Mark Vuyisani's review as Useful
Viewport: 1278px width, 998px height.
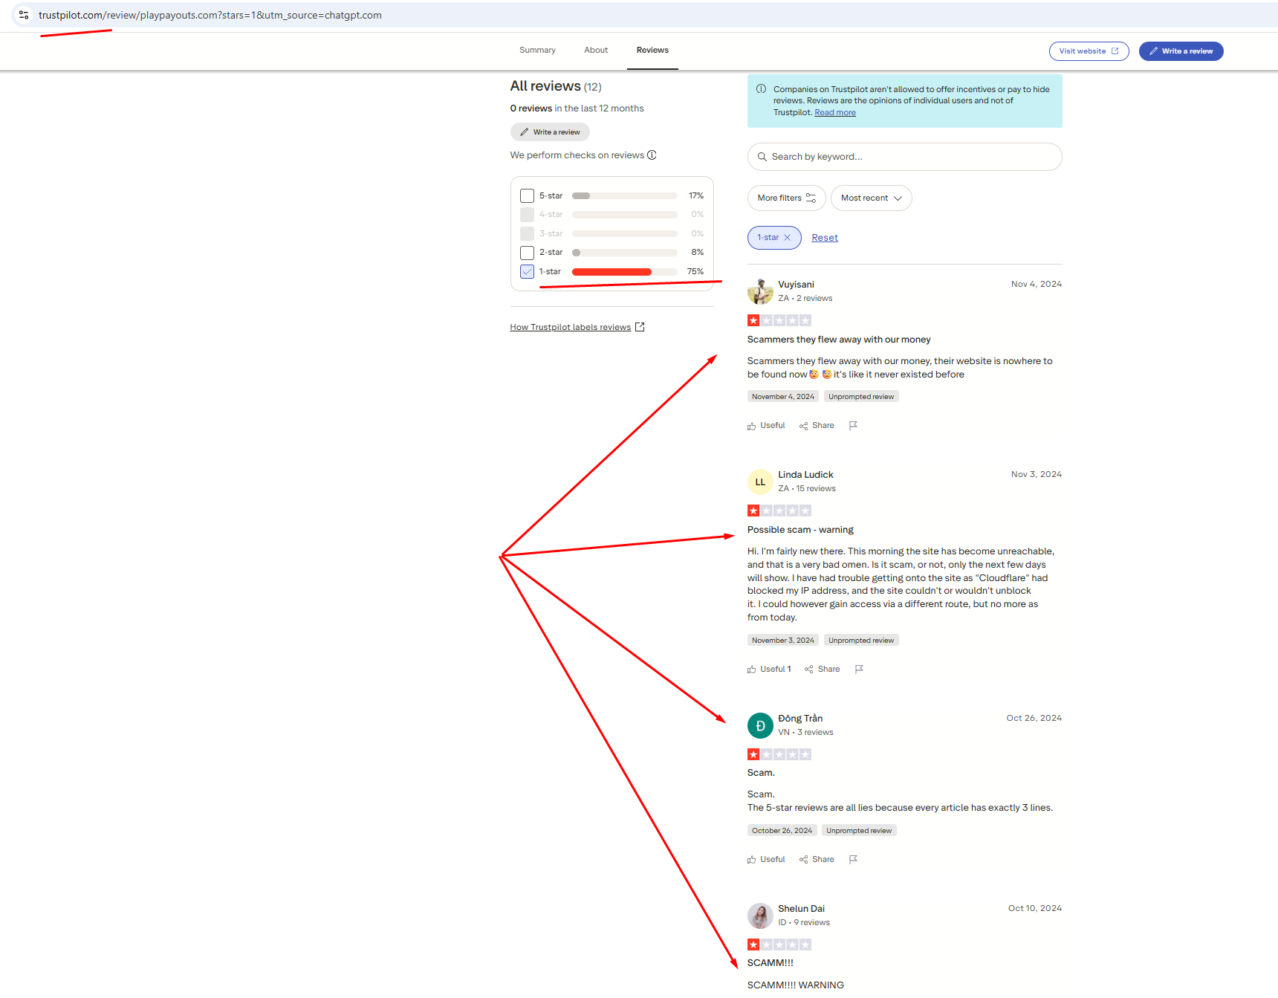click(x=766, y=426)
